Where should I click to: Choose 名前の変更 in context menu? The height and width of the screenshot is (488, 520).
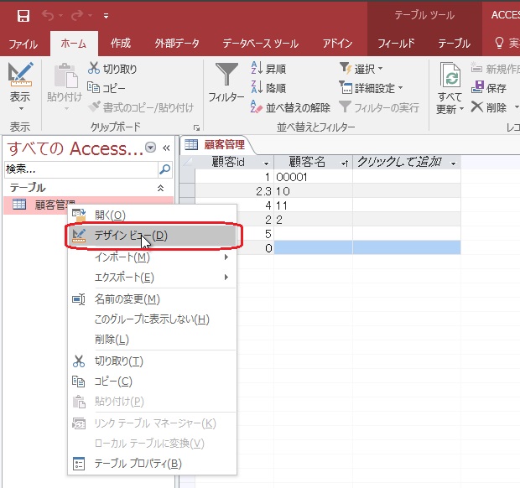point(127,299)
